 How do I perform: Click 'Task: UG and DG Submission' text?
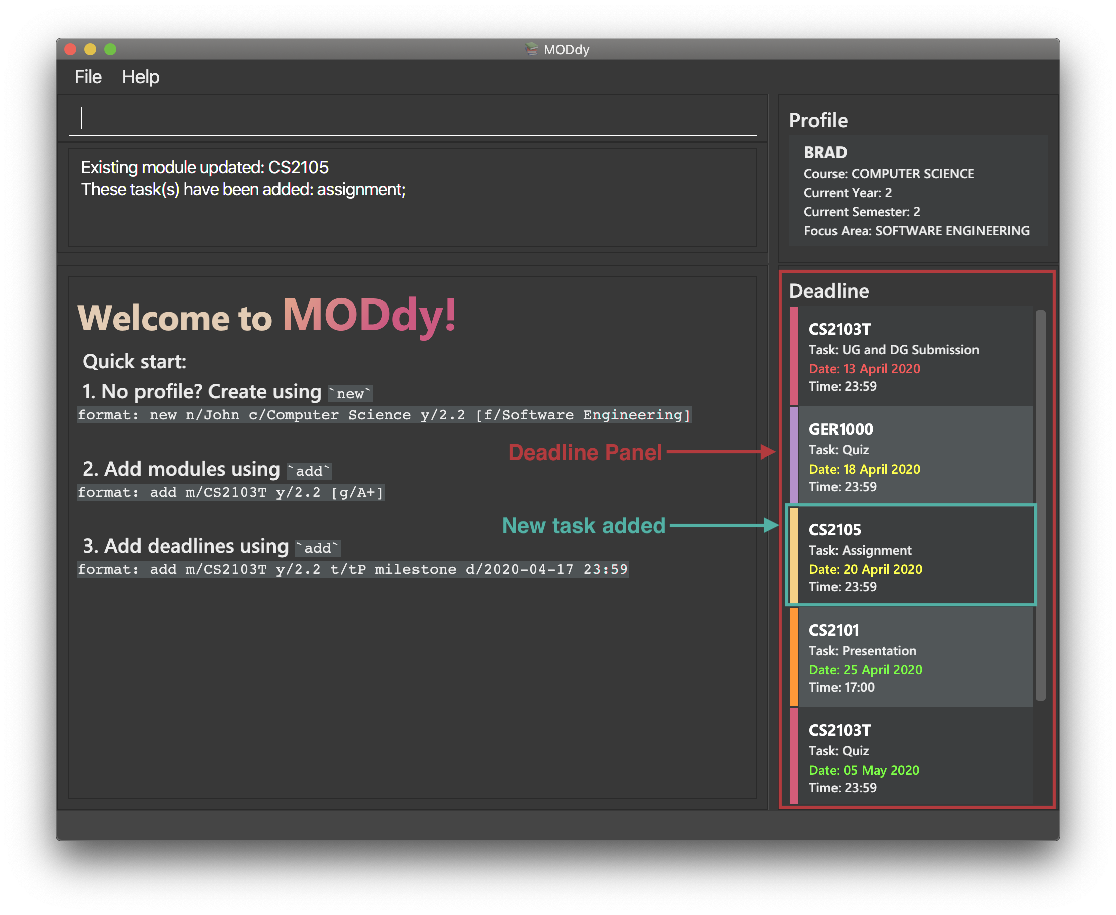click(x=894, y=350)
